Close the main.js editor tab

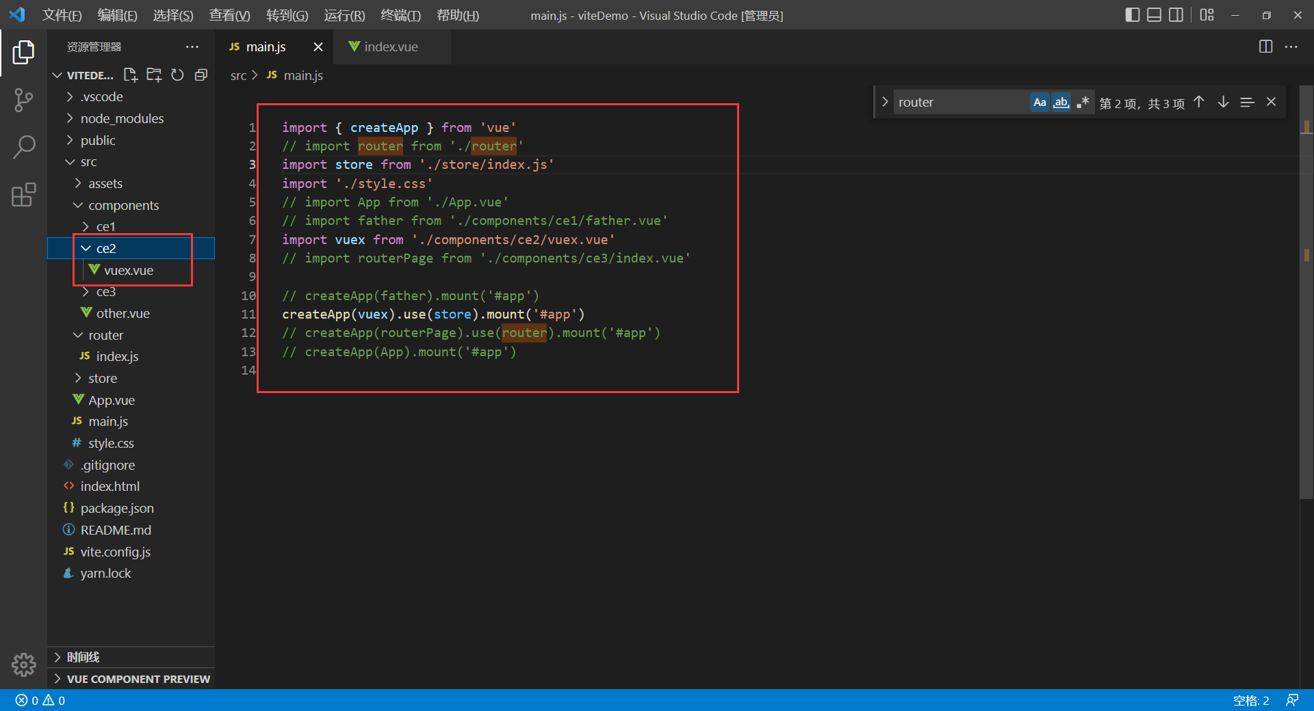pyautogui.click(x=318, y=46)
